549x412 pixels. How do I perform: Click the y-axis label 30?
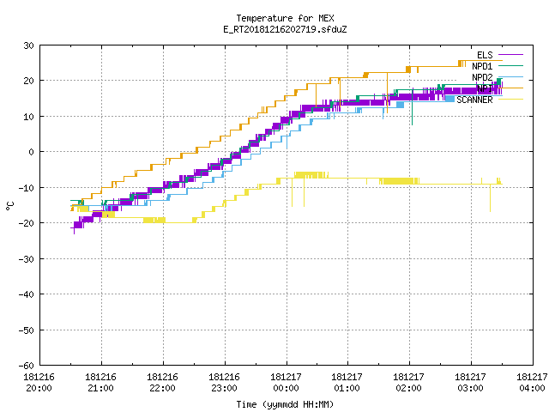28,45
